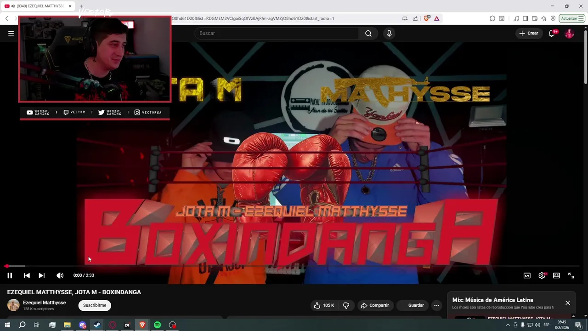Open a new browser tab with plus

81,6
